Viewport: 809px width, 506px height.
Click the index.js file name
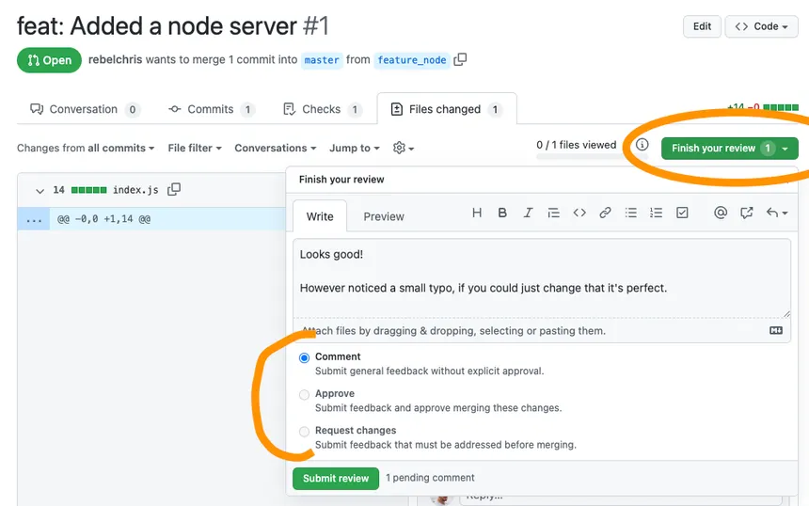click(x=135, y=190)
